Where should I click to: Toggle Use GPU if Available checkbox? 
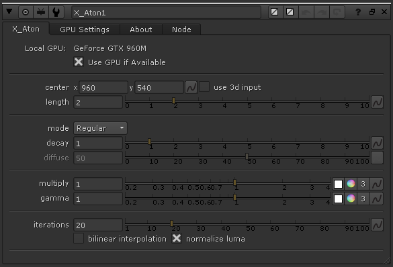click(79, 62)
